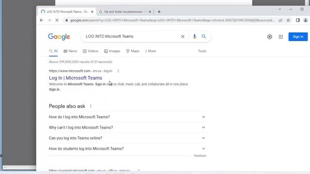
Task: Bookmark this page with star icon
Action: 288,20
